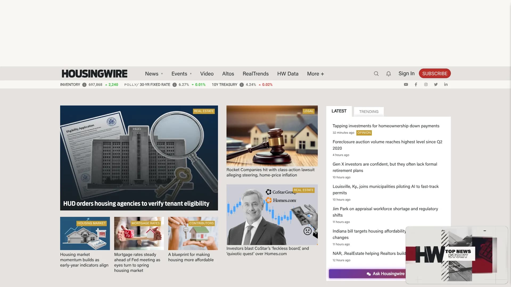Screen dimensions: 511x287
Task: Click Real Estate tag on HUD image
Action: coord(204,111)
